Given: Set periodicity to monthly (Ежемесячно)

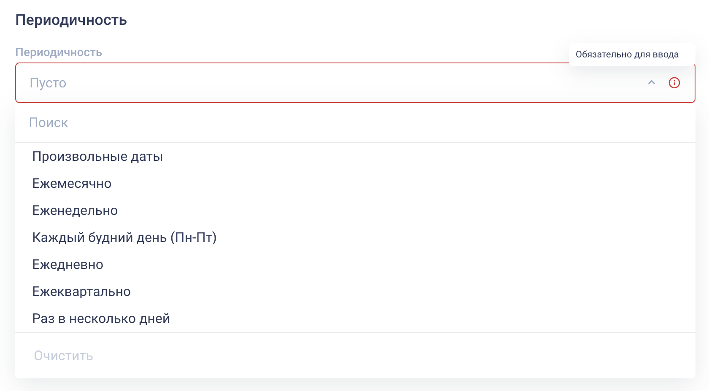Looking at the screenshot, I should (x=72, y=184).
